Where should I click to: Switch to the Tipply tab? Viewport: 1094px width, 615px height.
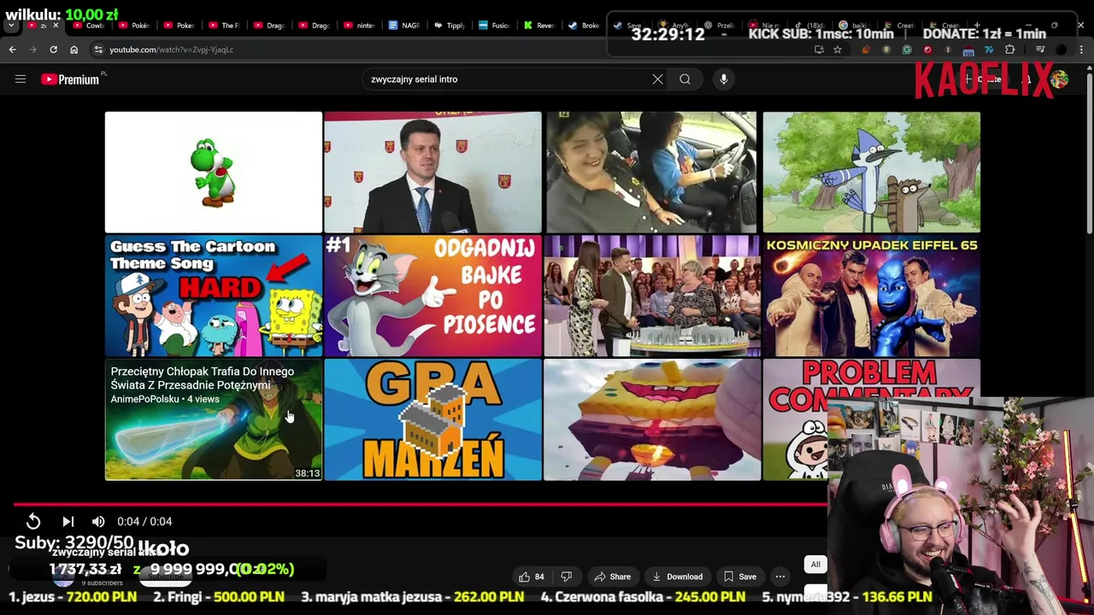[x=450, y=25]
